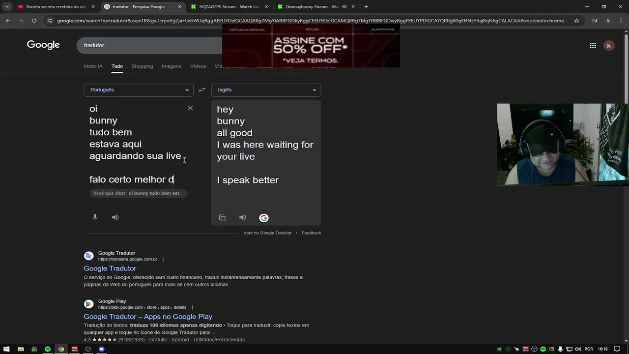Open Google Tradutor – Apps no Google Play
629x354 pixels.
click(148, 317)
